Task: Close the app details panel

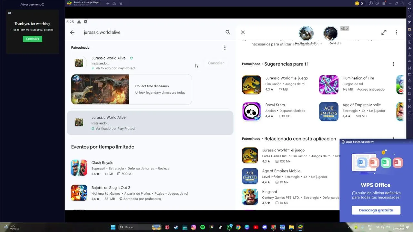Action: coord(243,32)
